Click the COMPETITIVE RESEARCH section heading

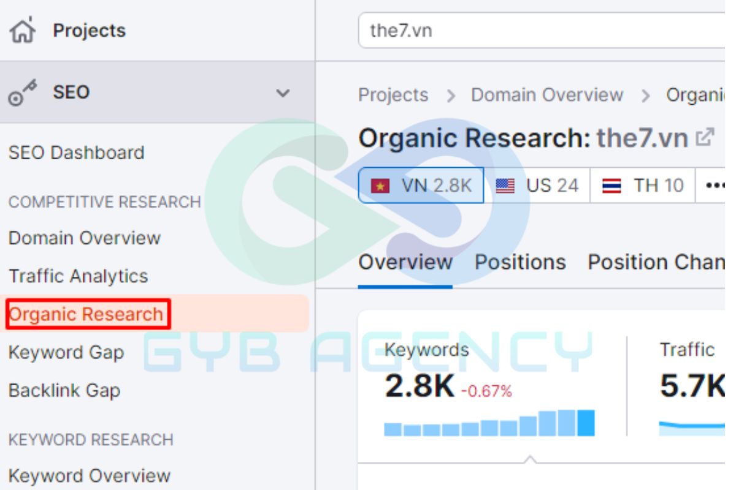pos(105,202)
